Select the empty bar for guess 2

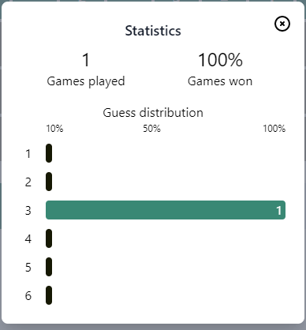(49, 182)
